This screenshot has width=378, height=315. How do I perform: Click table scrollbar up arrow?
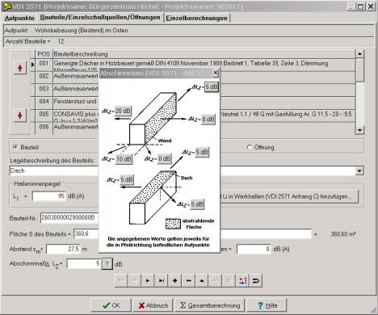359,53
